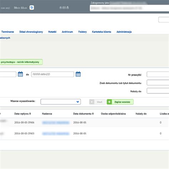Open the Administracja menu
Image resolution: width=169 pixels, height=169 pixels.
pyautogui.click(x=124, y=32)
